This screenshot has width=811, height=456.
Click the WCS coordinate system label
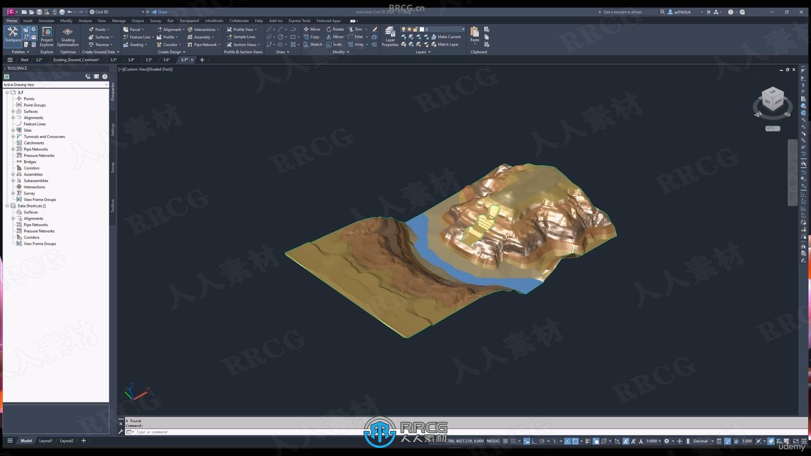tap(772, 128)
